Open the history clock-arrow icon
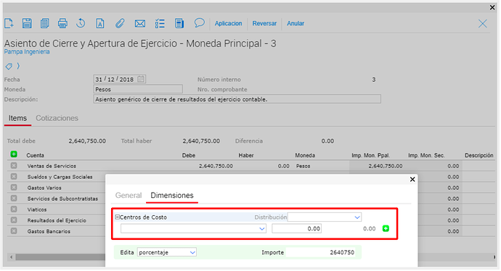 [x=81, y=23]
